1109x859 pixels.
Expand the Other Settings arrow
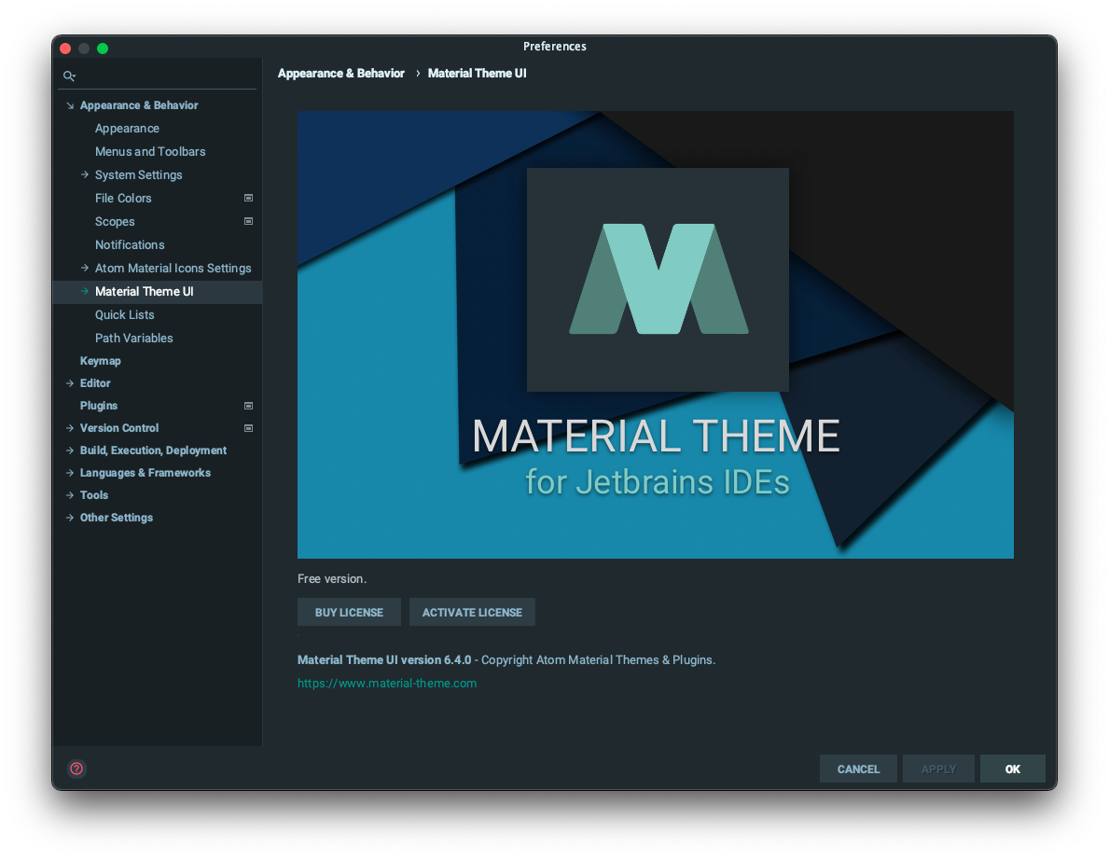[70, 518]
